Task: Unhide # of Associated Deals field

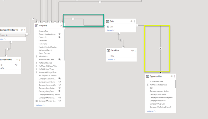Action: (60, 60)
